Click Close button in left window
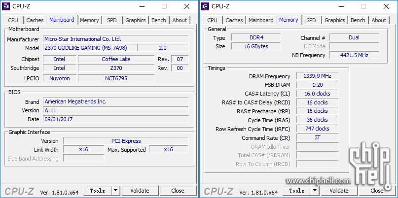The height and width of the screenshot is (198, 398). click(x=178, y=191)
